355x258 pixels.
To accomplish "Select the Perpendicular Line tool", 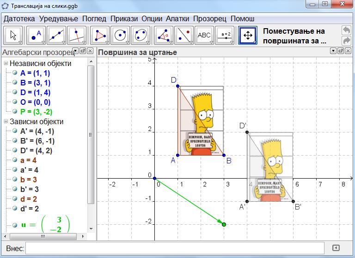I will [77, 35].
